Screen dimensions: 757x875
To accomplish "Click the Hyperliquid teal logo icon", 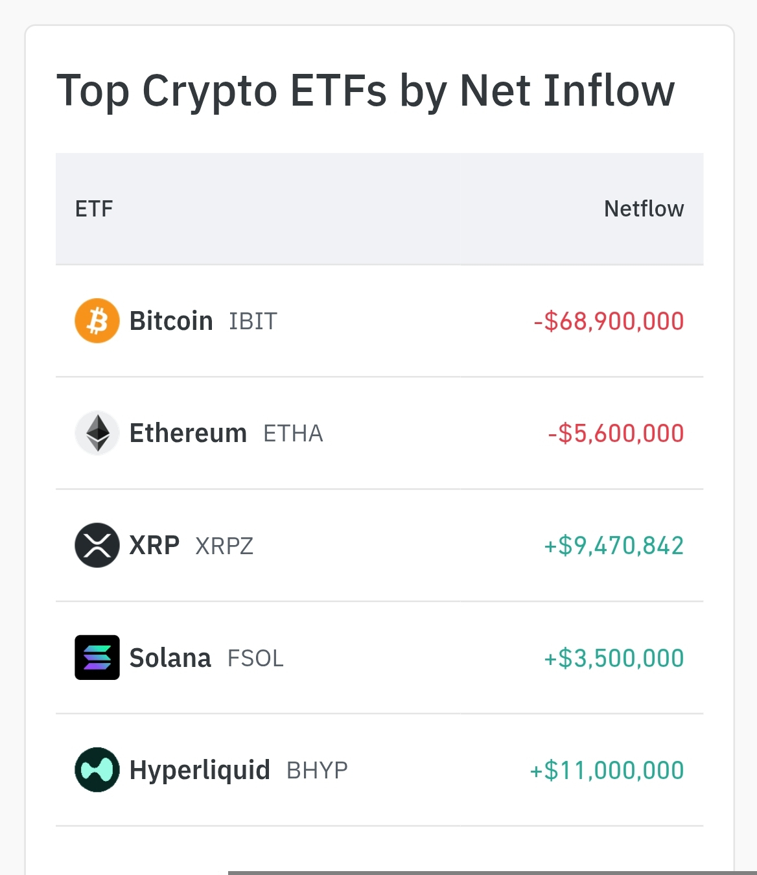I will 97,769.
